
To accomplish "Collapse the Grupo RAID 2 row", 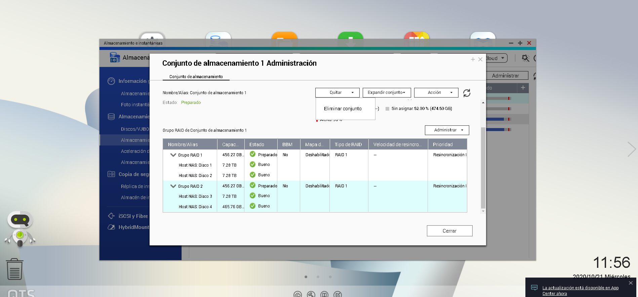I will click(x=173, y=186).
